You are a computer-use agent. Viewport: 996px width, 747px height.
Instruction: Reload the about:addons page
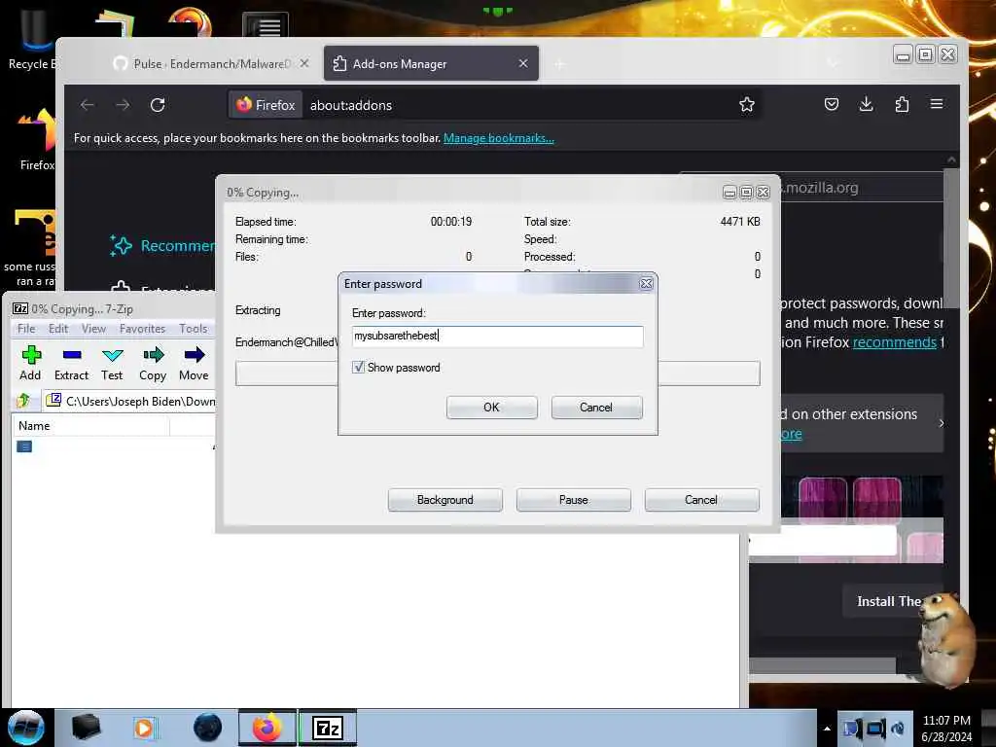[158, 105]
